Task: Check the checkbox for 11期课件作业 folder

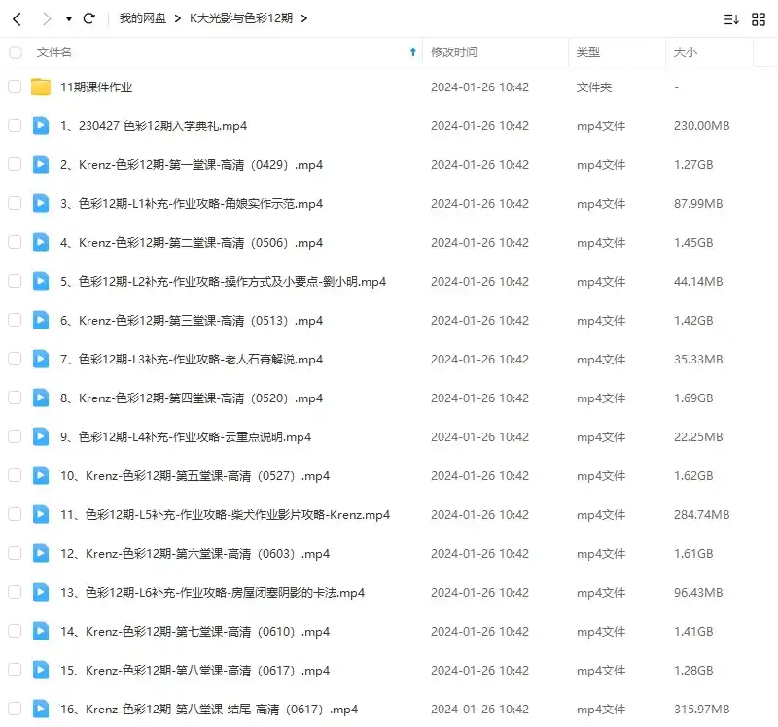Action: (x=14, y=87)
